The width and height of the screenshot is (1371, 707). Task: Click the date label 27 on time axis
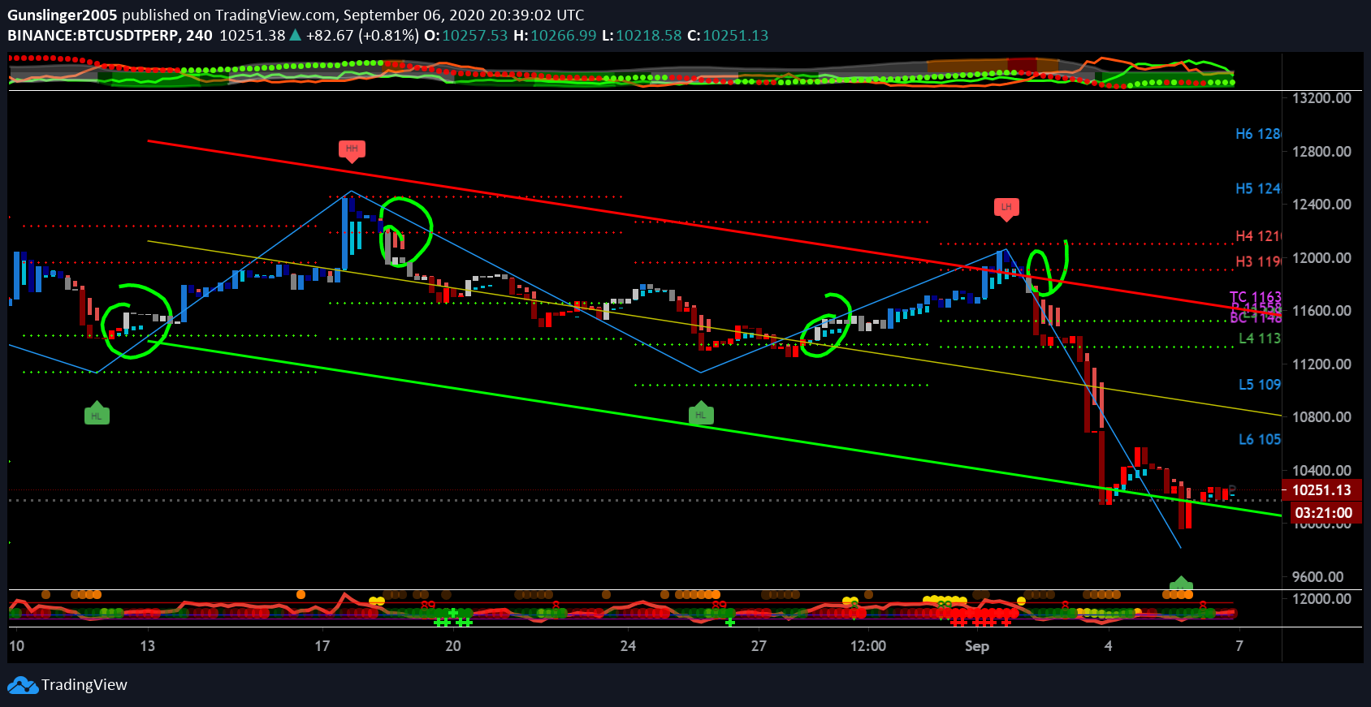pyautogui.click(x=759, y=646)
